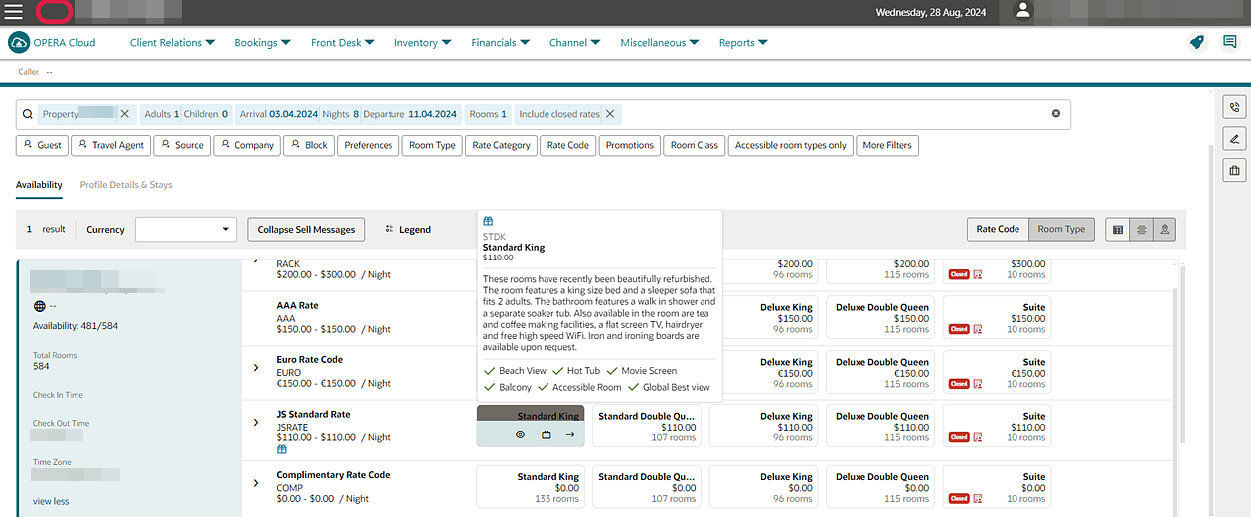Click the phone call icon in right sidebar
The width and height of the screenshot is (1251, 517).
point(1235,107)
